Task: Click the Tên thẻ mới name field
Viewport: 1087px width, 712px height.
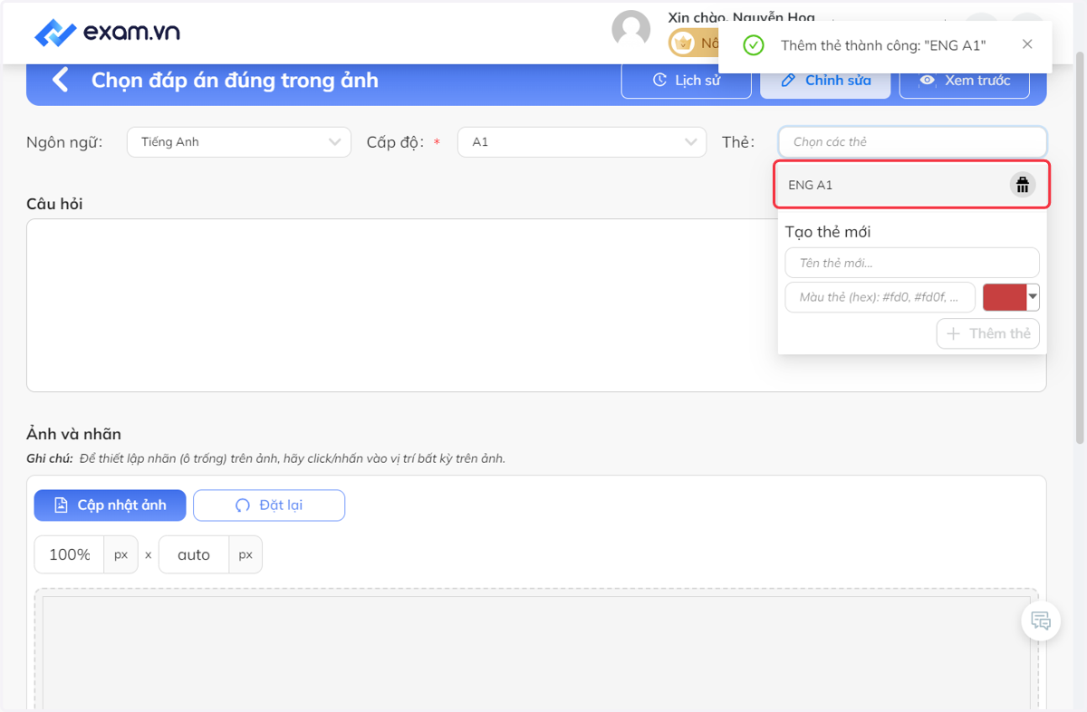Action: point(912,263)
